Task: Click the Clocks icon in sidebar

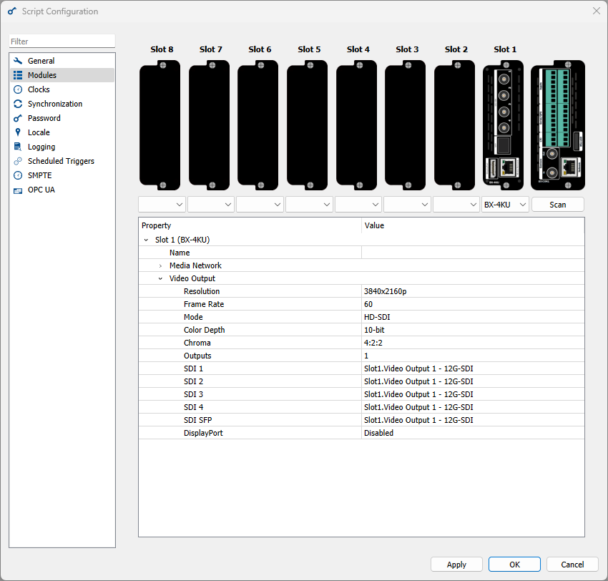Action: [x=18, y=89]
